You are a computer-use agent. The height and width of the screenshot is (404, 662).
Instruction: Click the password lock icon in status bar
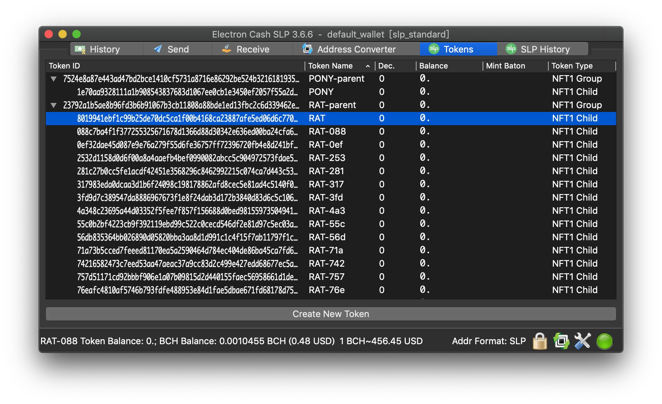(x=540, y=341)
